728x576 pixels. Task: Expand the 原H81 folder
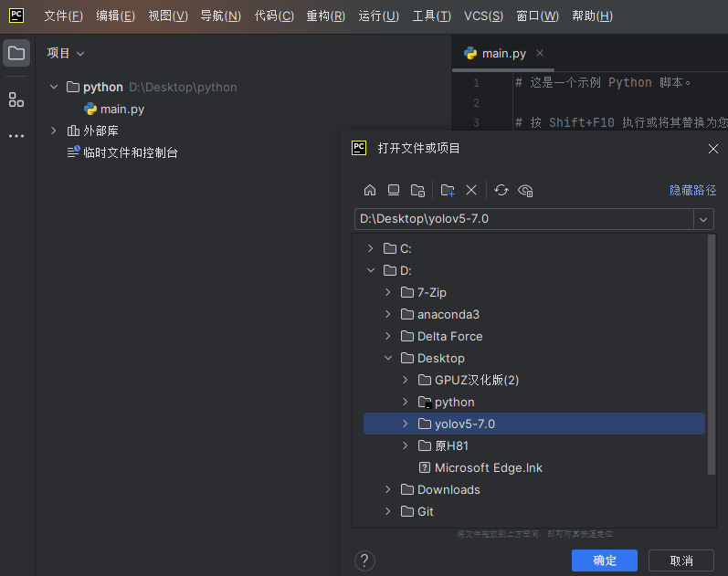405,445
